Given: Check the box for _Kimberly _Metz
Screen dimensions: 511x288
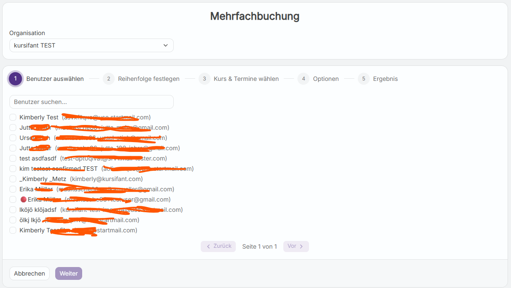Looking at the screenshot, I should click(x=12, y=178).
